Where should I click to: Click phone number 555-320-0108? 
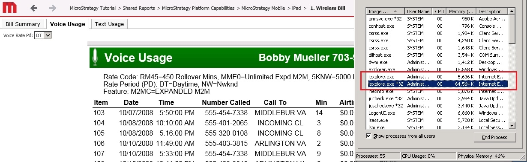(x=226, y=133)
